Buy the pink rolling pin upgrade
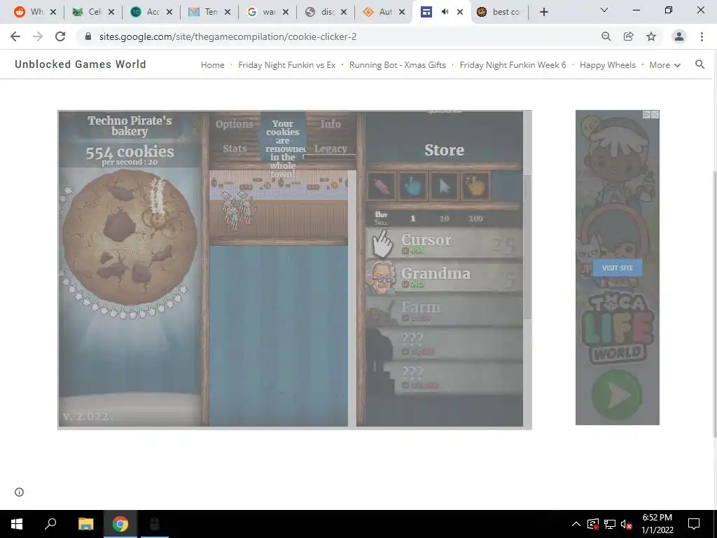The image size is (717, 538). point(382,186)
